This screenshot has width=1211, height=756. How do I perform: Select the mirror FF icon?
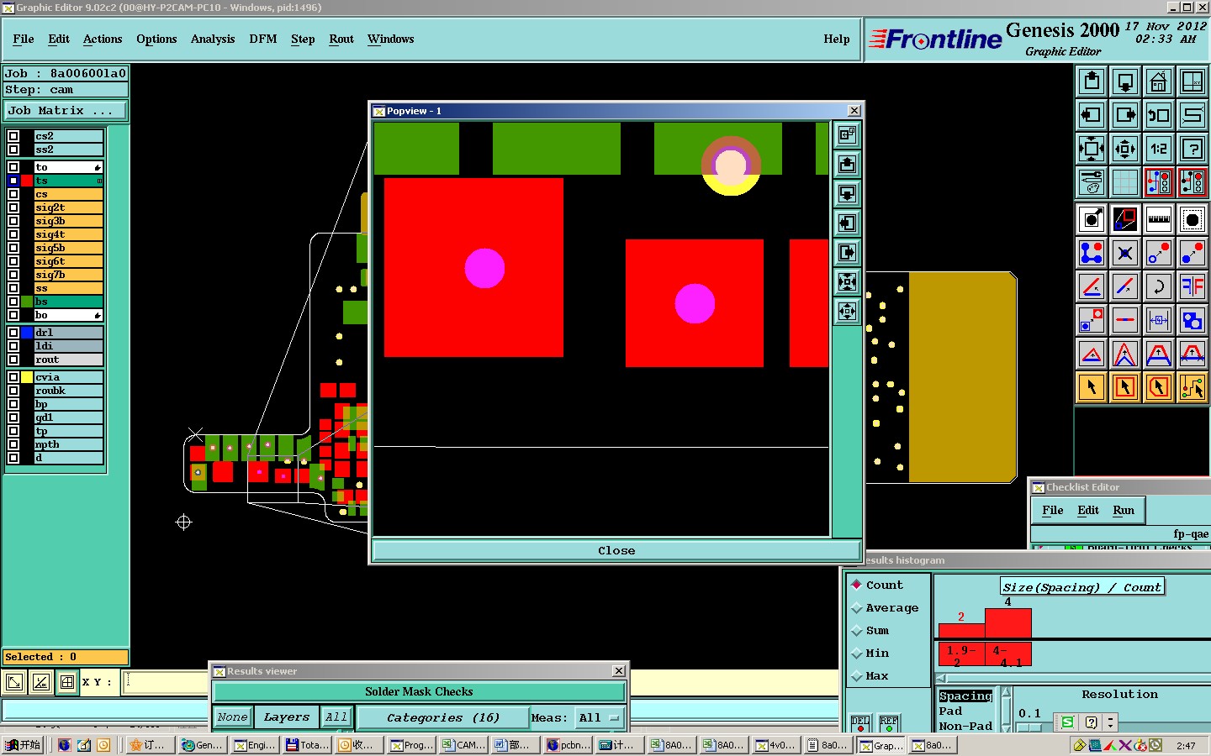(1192, 286)
